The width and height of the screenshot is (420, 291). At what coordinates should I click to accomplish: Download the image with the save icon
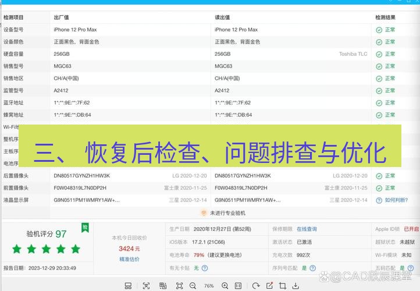pos(296,286)
